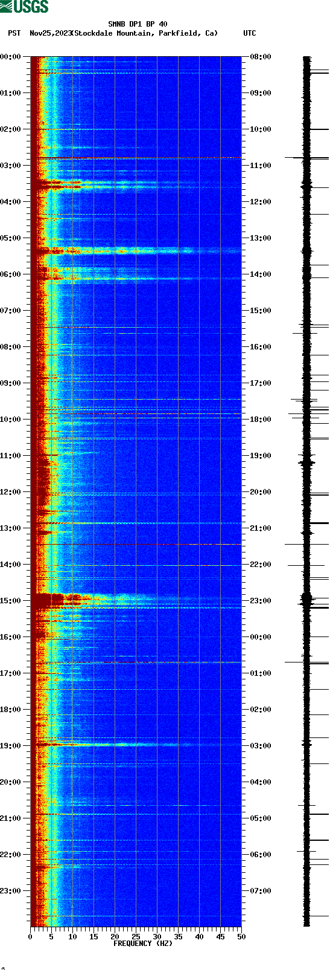
Task: Click the 08:00 UTC time label
Action: (261, 57)
